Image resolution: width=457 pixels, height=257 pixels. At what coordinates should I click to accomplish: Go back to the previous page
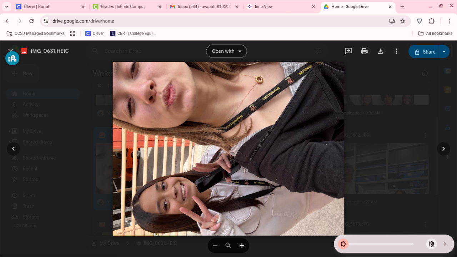click(x=7, y=21)
